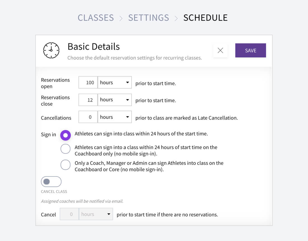Click the Schedule breadcrumb title
Viewport: 308px width, 241px height.
click(205, 18)
